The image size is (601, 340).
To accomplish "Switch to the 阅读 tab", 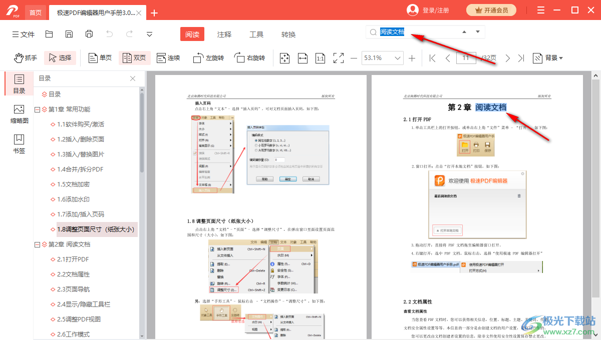I will 192,34.
